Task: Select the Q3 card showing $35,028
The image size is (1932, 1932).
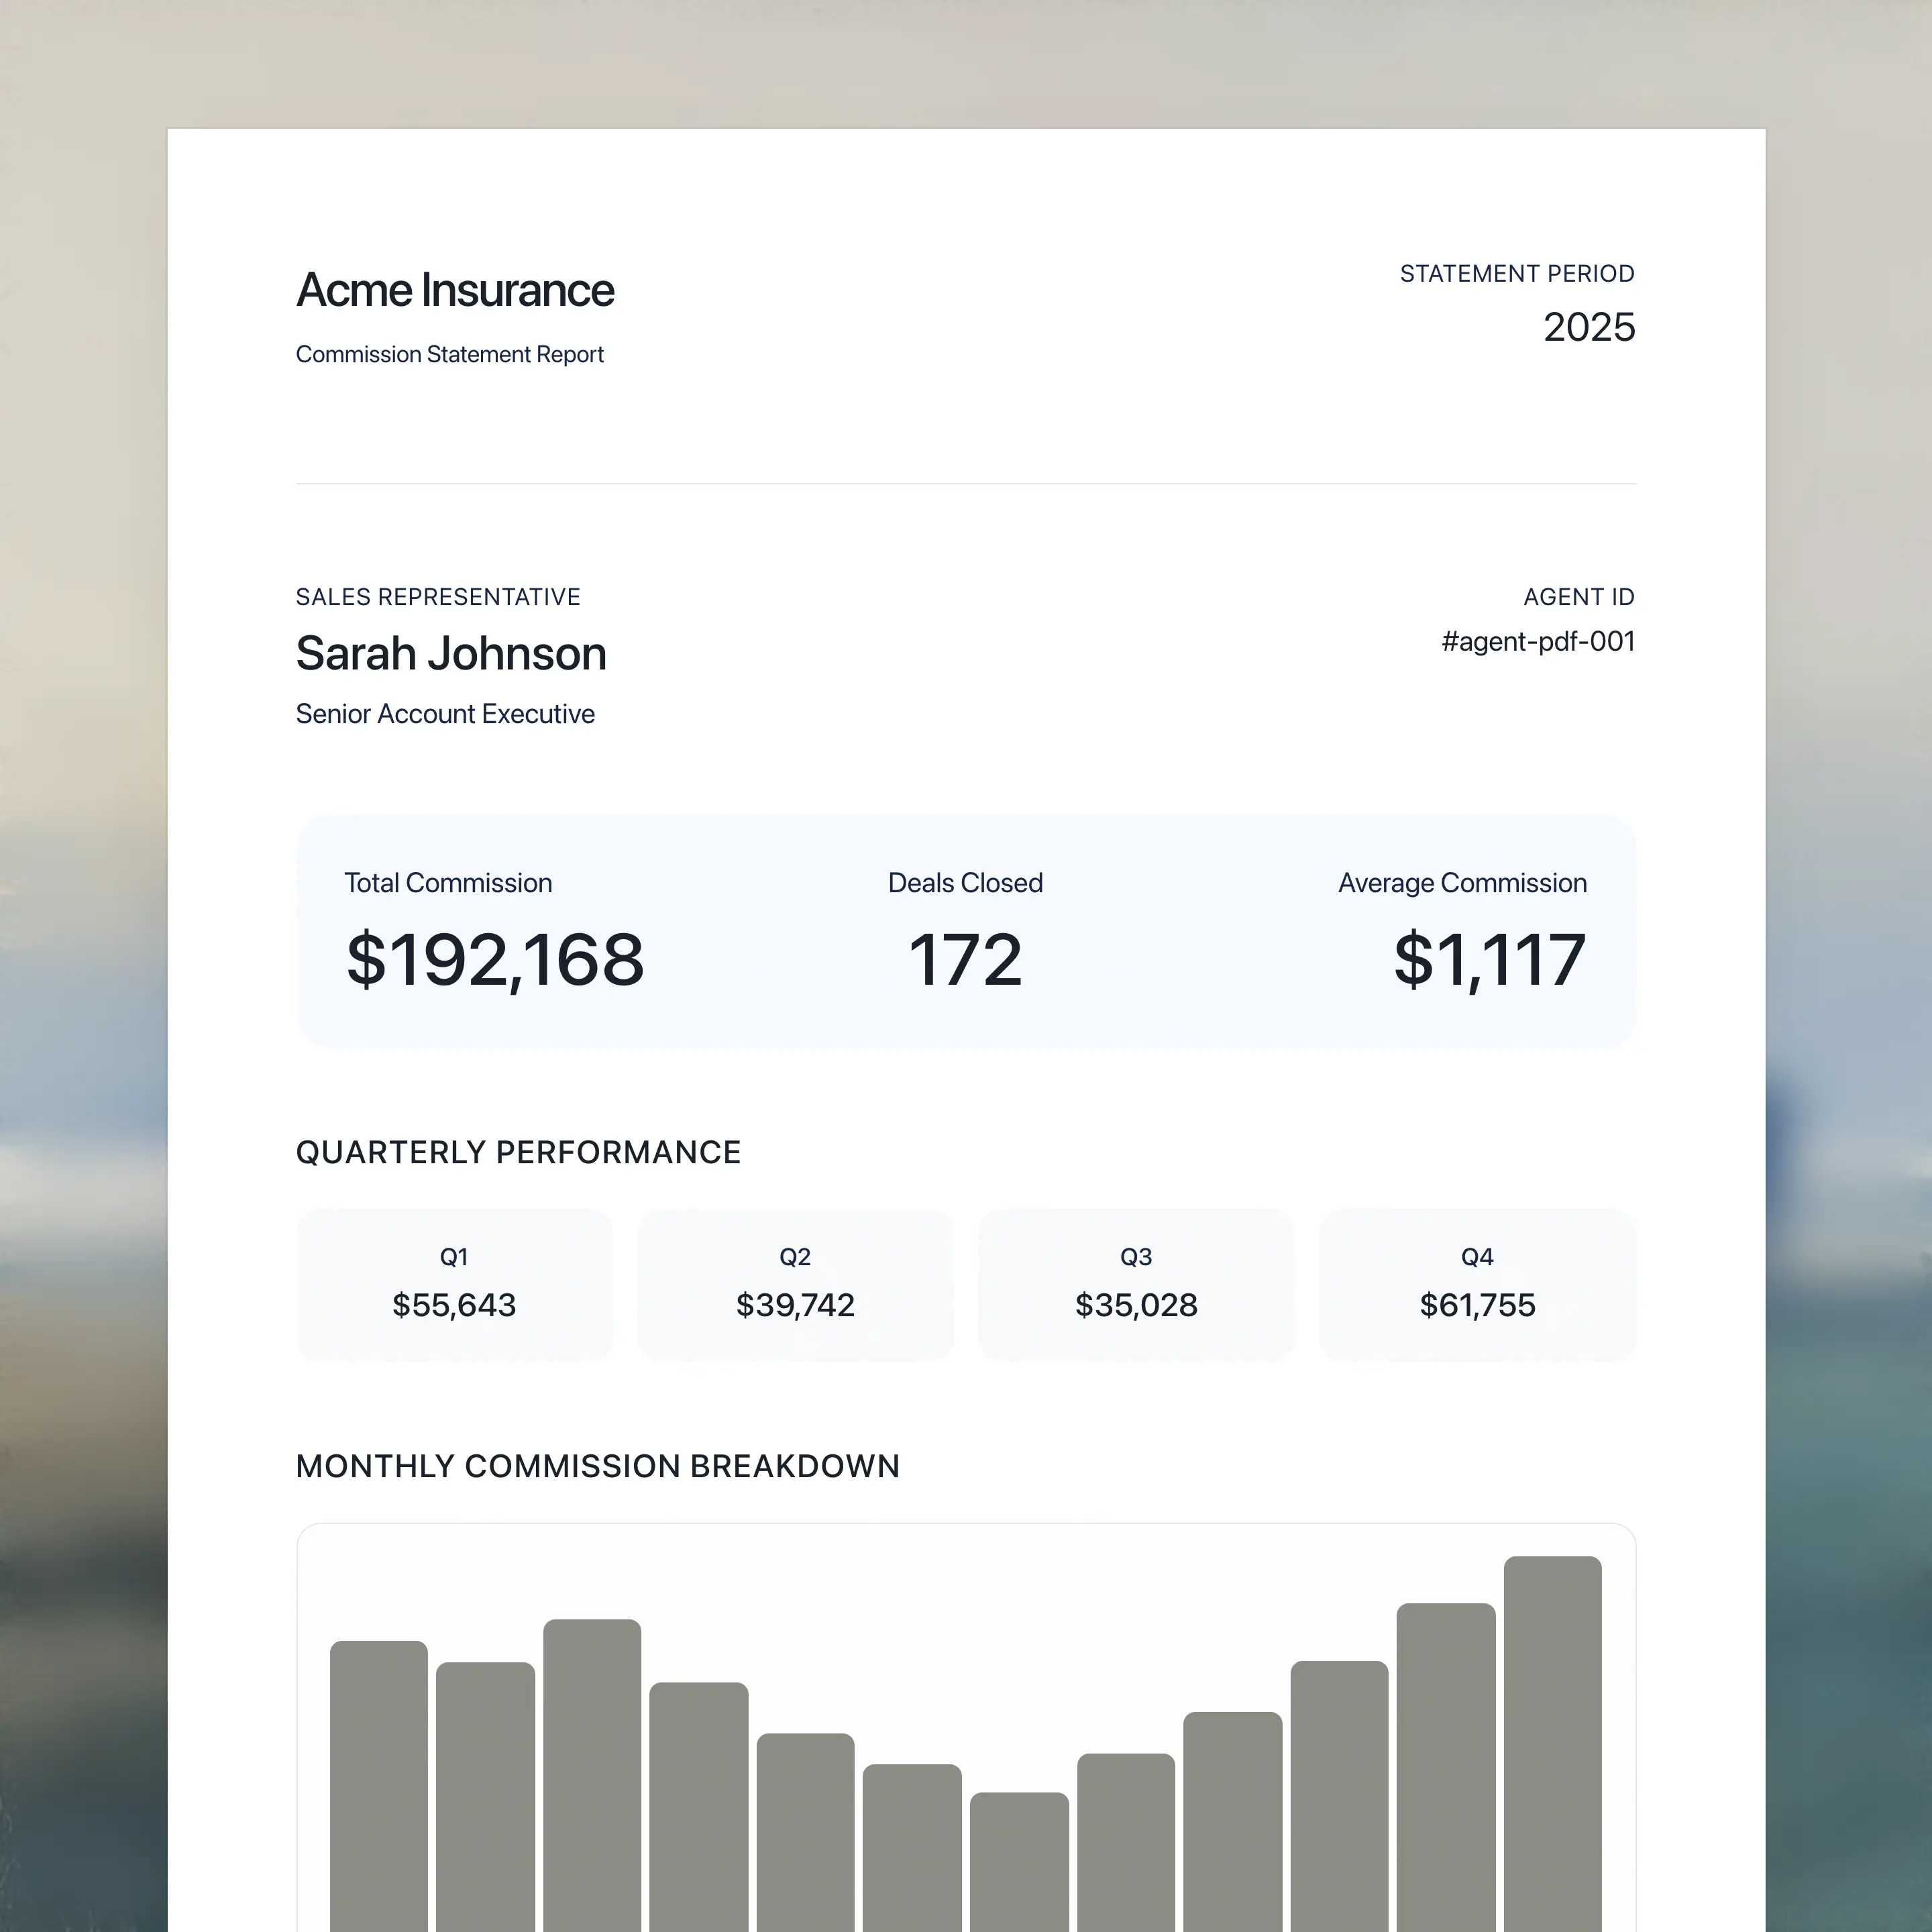Action: click(1136, 1285)
